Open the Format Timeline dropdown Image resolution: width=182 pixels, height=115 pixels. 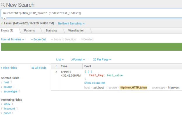click(x=13, y=39)
